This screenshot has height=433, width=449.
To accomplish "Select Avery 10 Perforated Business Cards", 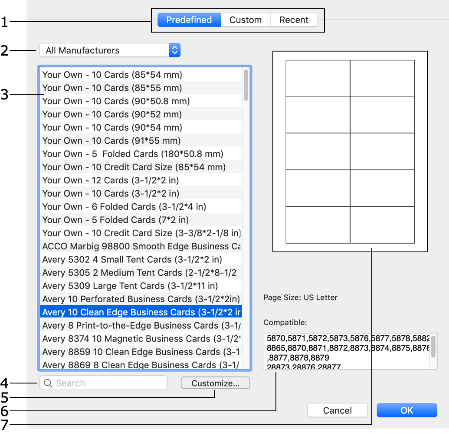I will click(141, 299).
